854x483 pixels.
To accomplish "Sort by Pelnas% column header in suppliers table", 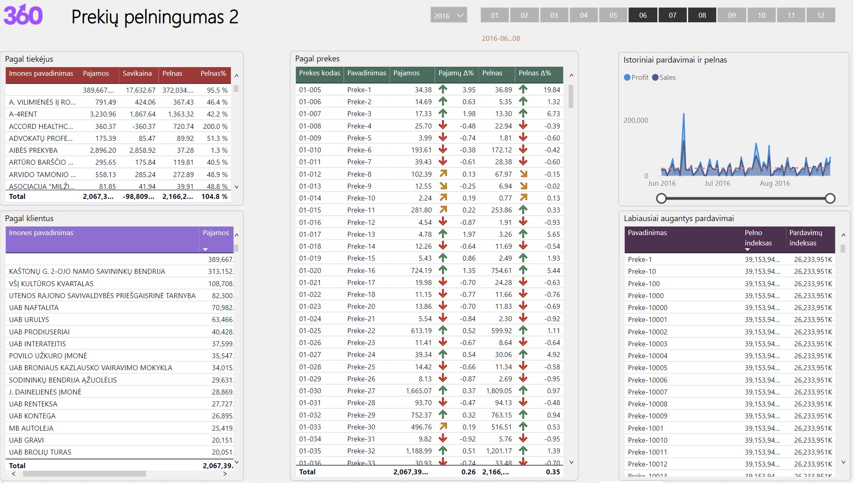I will click(213, 73).
